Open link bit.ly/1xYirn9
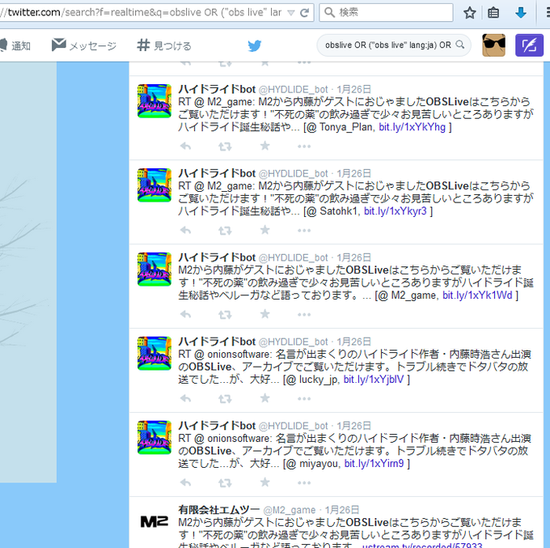Screen dimensions: 550x548 click(x=374, y=464)
